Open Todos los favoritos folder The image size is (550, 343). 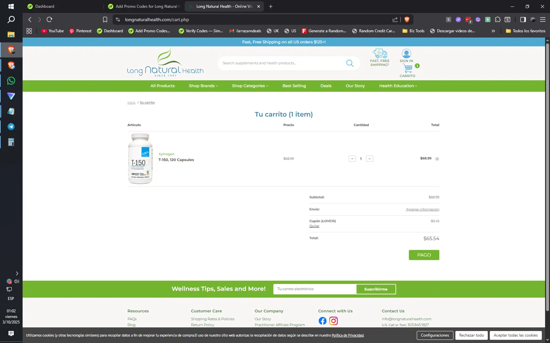click(525, 31)
